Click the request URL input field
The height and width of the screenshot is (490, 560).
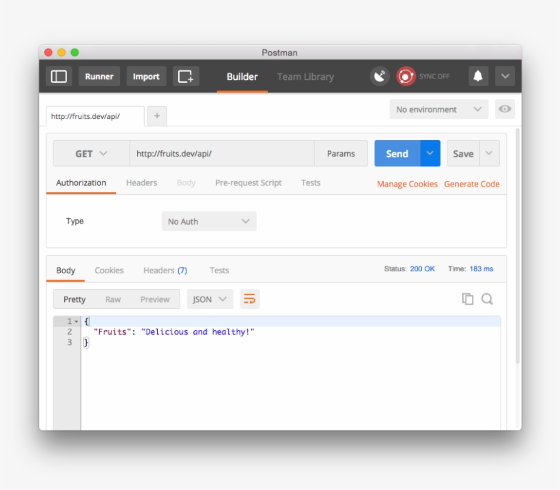pyautogui.click(x=222, y=154)
